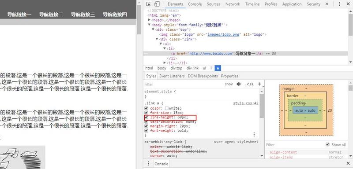Click the 导航链接二 navigation link
Image resolution: width=353 pixels, height=169 pixels.
coord(51,15)
